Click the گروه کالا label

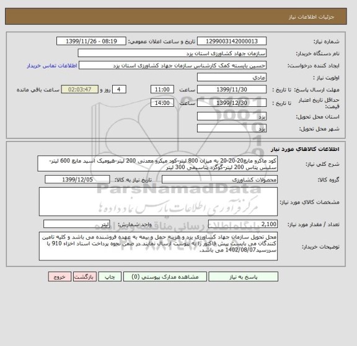tap(328, 180)
